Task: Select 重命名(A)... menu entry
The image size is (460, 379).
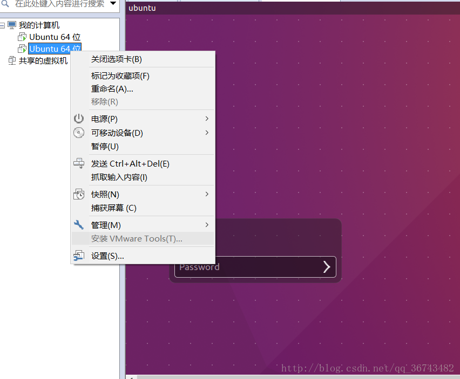Action: click(x=112, y=89)
